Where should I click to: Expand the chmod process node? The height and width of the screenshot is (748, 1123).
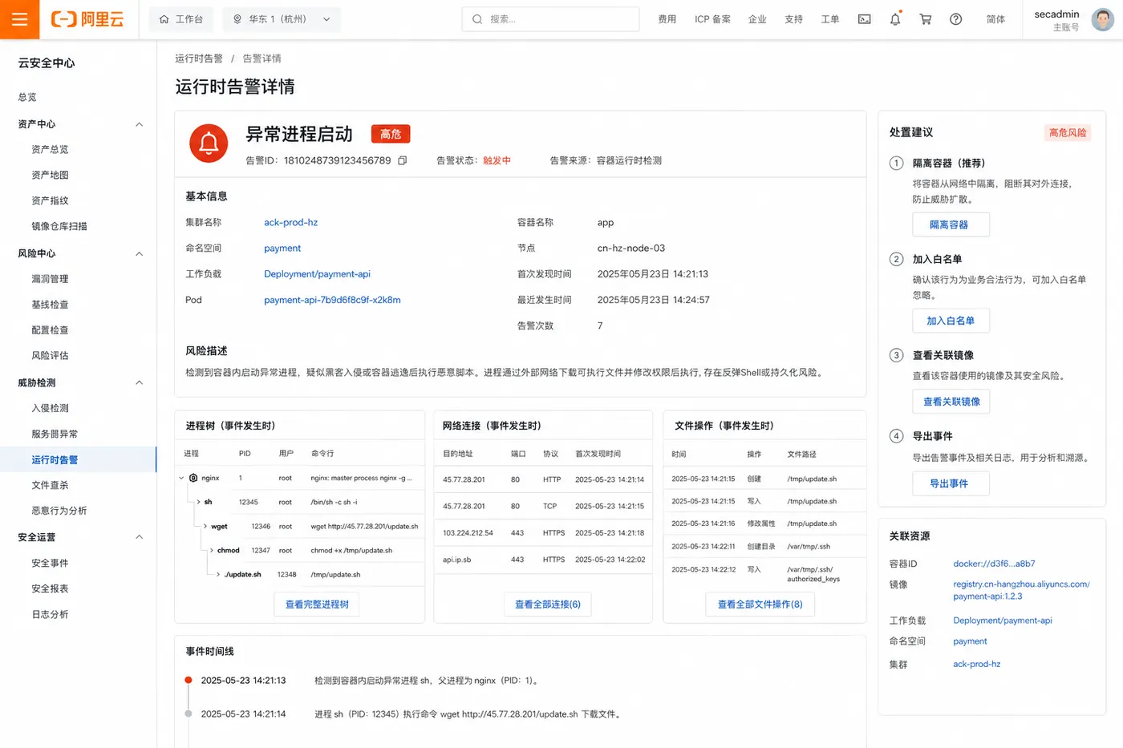212,551
